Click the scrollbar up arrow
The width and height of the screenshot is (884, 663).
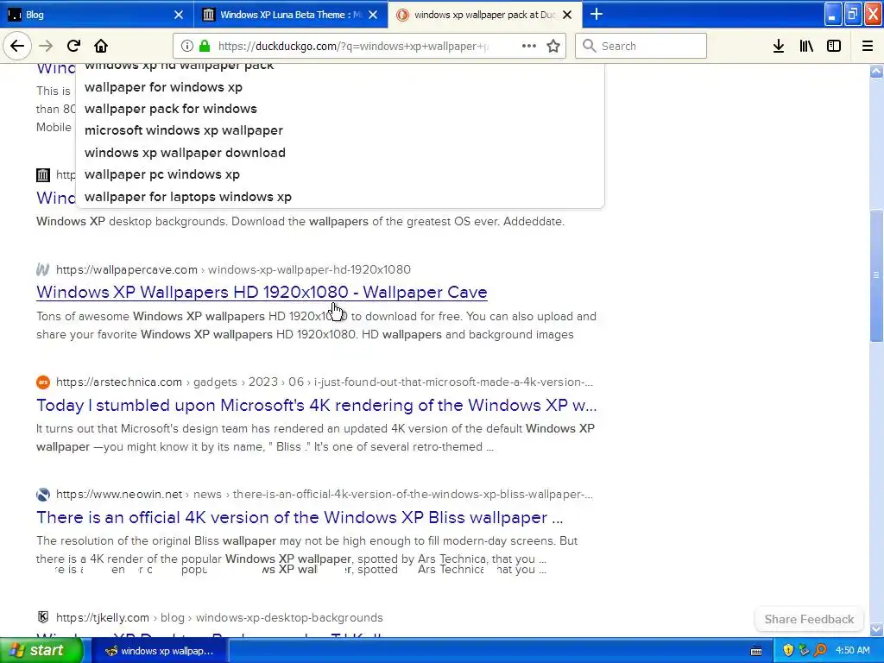point(876,71)
